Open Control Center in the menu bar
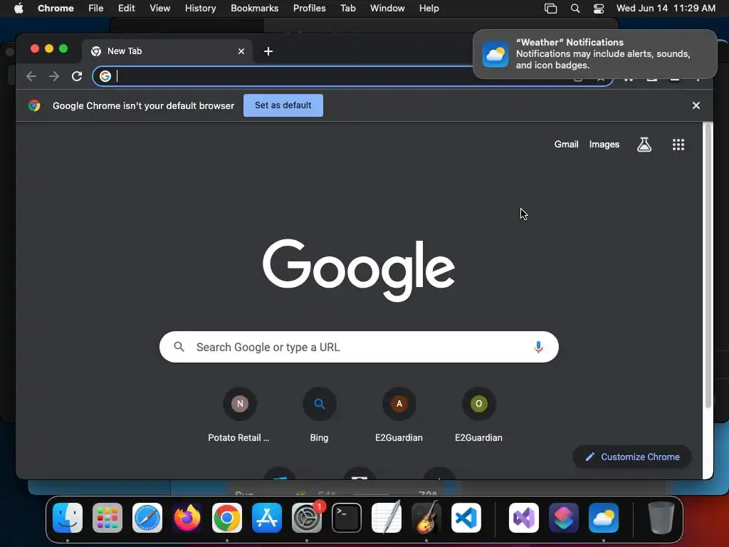The image size is (729, 547). tap(599, 9)
